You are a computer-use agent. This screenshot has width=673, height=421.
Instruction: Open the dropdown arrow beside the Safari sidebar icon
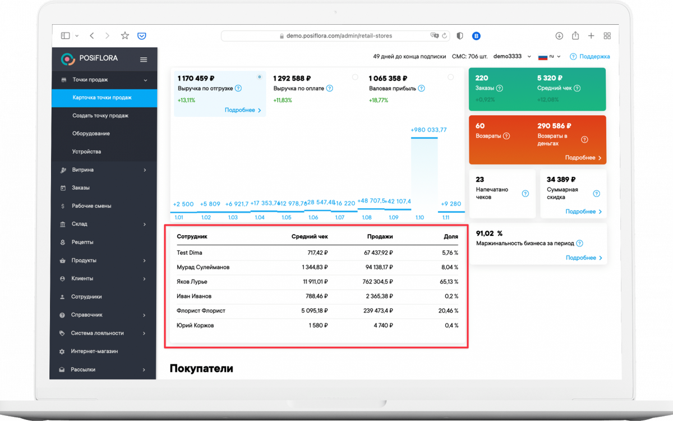[x=77, y=35]
